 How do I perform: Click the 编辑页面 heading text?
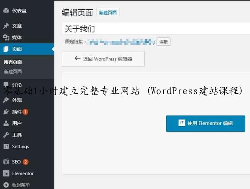[x=77, y=12]
